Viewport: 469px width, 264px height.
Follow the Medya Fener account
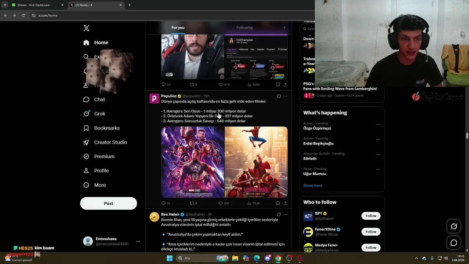point(371,247)
